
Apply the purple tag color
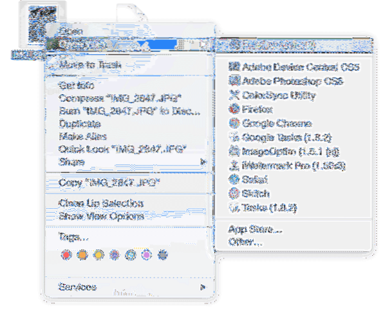tap(146, 255)
